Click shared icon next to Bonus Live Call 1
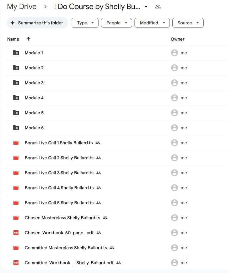 pyautogui.click(x=98, y=143)
